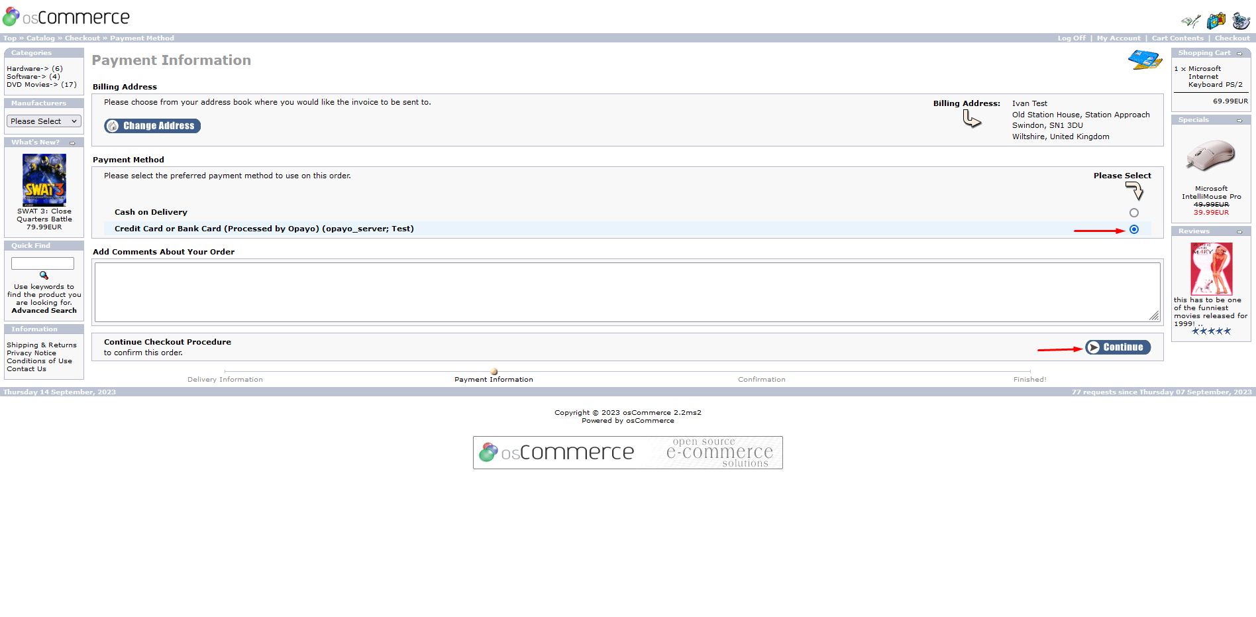This screenshot has width=1256, height=617.
Task: Click the osCommerce footer banner
Action: click(628, 453)
